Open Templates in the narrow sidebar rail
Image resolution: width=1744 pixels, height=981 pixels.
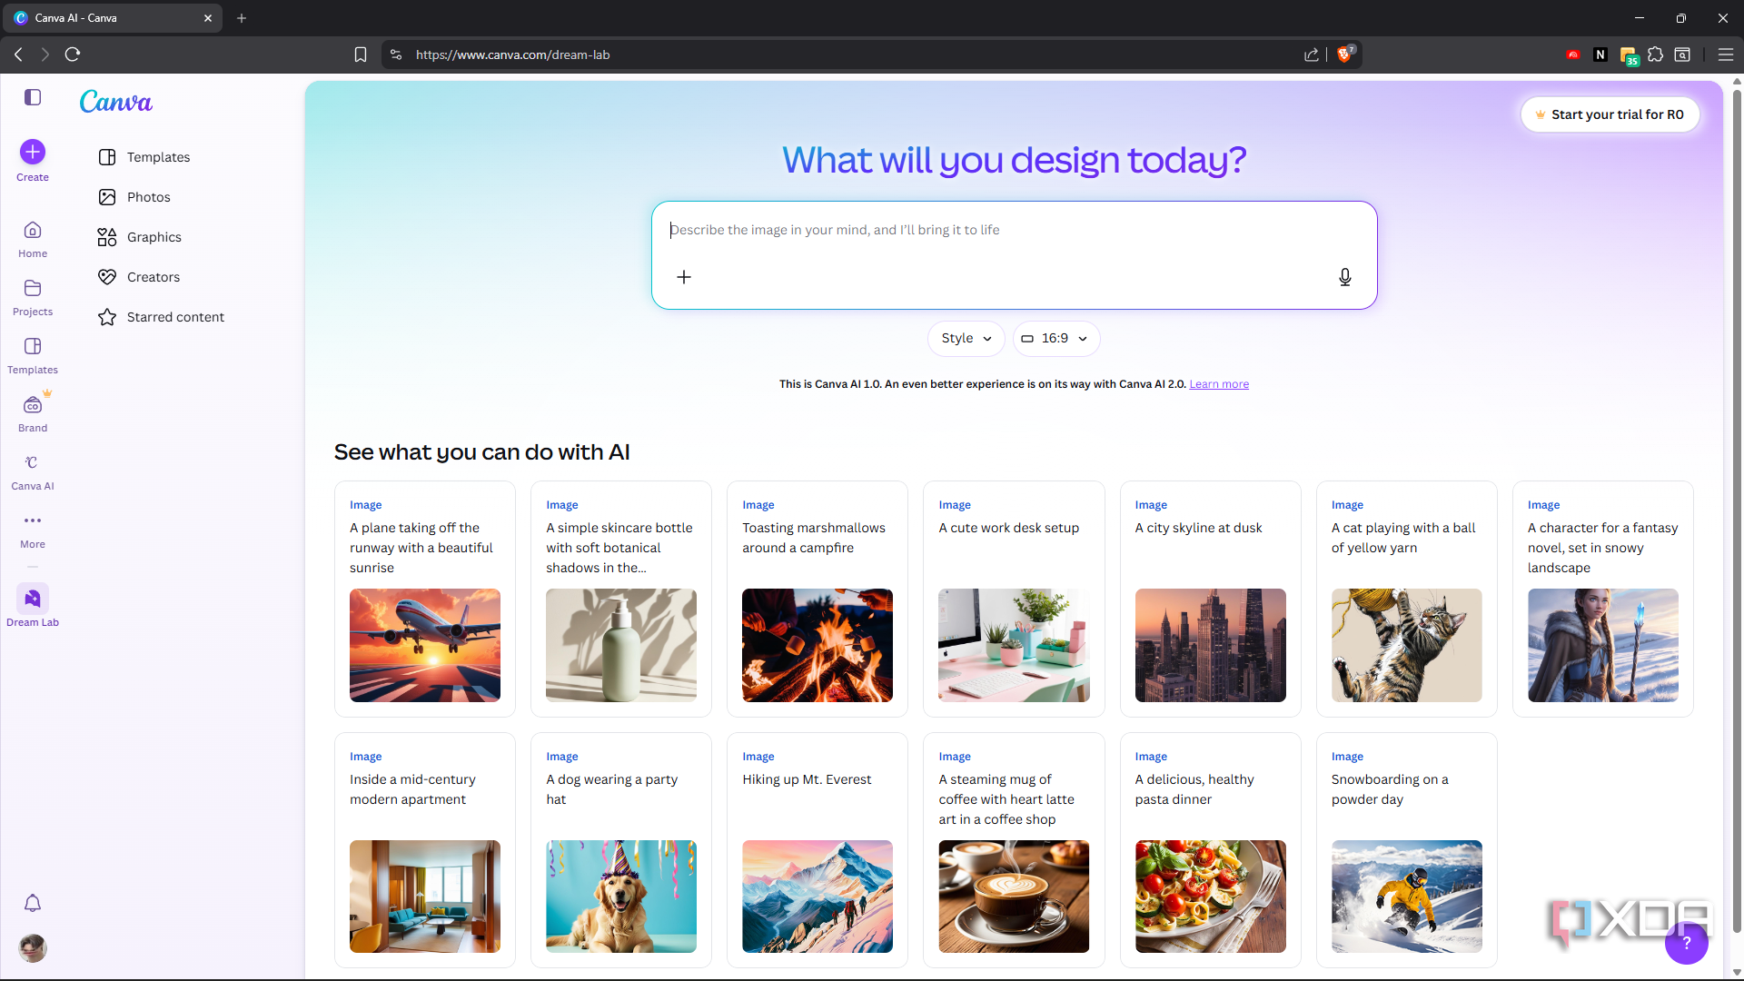point(33,356)
